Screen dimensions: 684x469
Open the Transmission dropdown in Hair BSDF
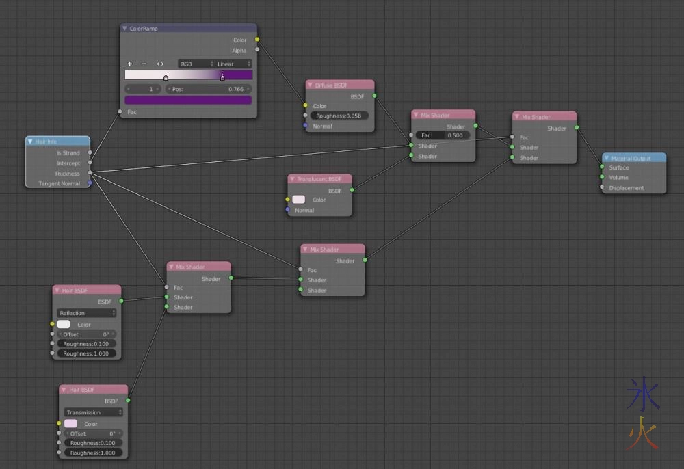click(93, 412)
